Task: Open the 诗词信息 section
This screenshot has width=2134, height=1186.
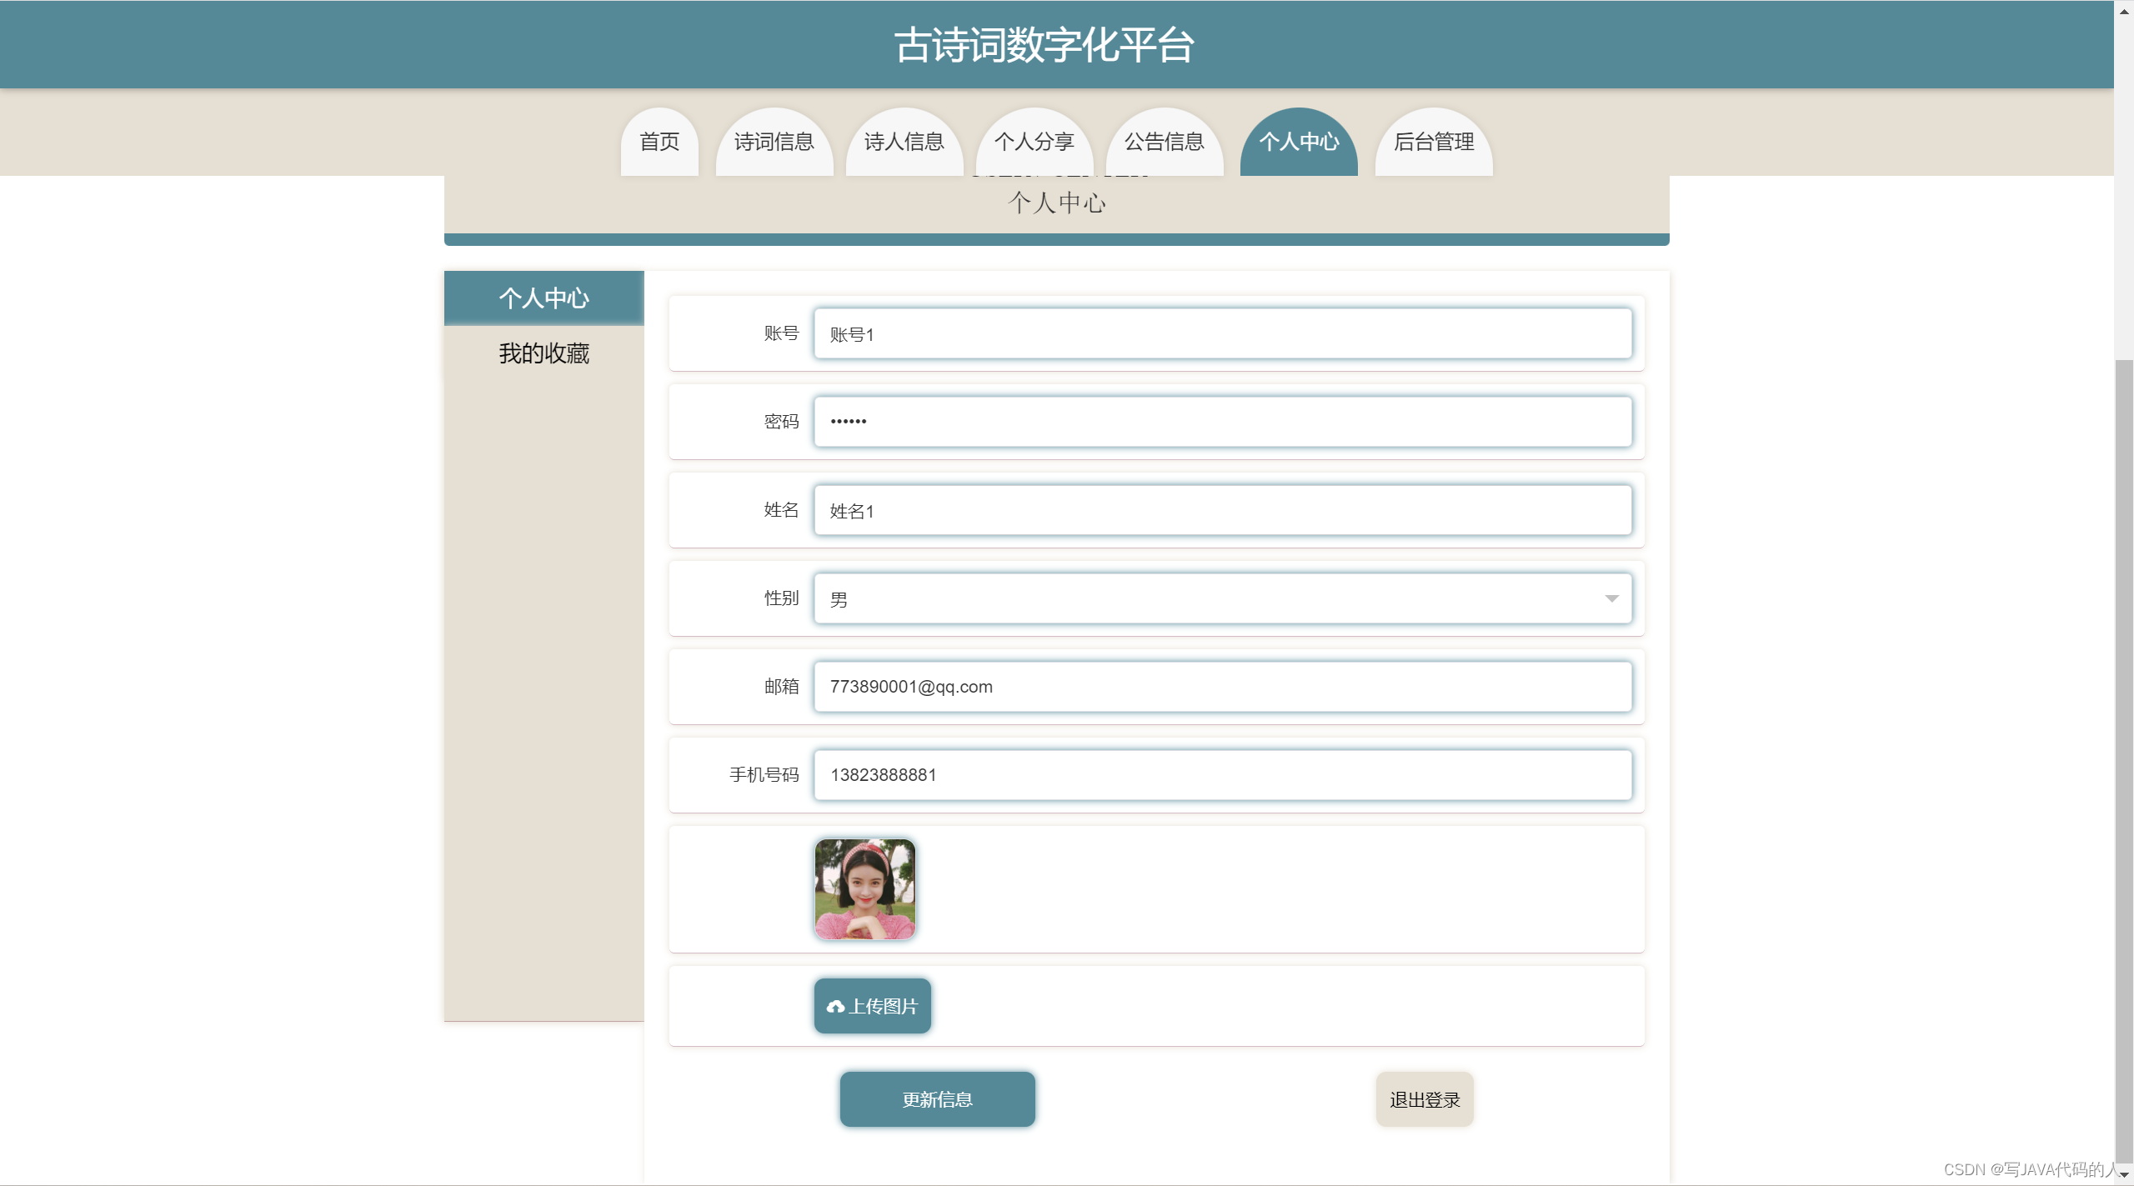Action: coord(774,142)
